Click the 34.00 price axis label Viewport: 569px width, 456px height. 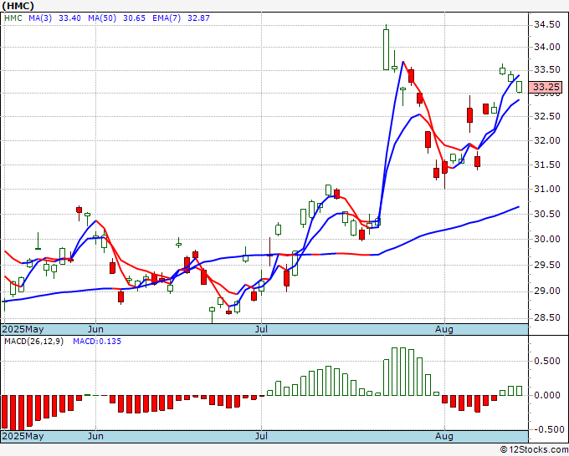[546, 47]
